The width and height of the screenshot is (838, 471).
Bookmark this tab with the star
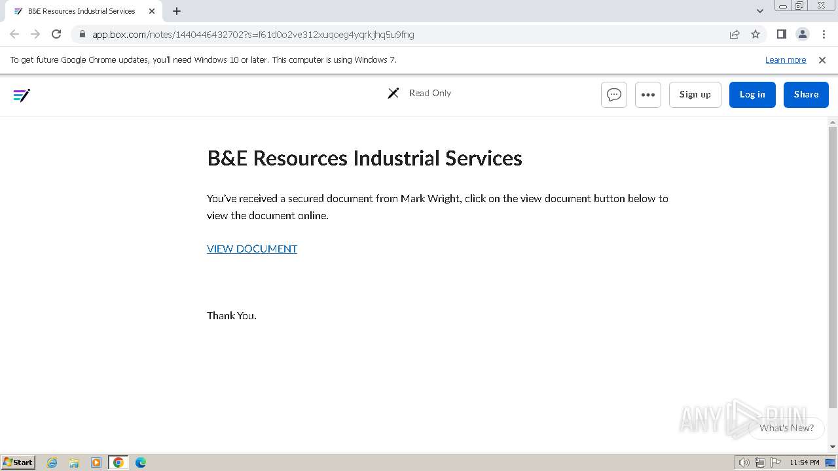pyautogui.click(x=756, y=34)
